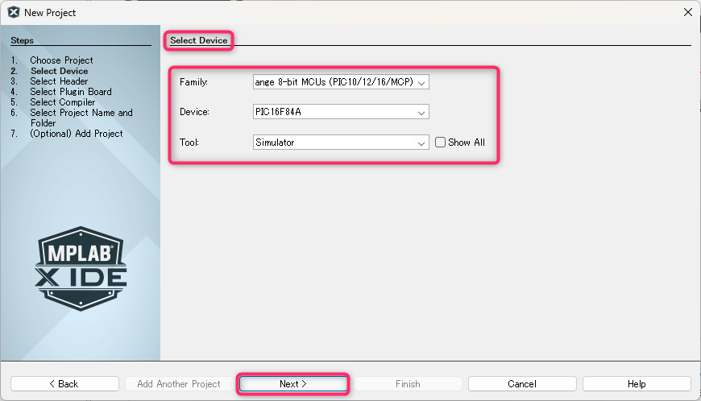This screenshot has width=701, height=401.
Task: Click the Device label
Action: click(194, 112)
